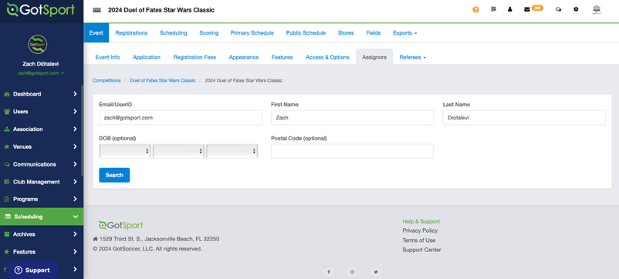Open the Facebook icon in the footer
The image size is (619, 279).
click(x=329, y=272)
